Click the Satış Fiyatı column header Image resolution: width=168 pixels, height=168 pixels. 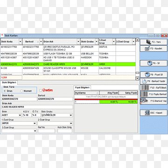click(128, 93)
